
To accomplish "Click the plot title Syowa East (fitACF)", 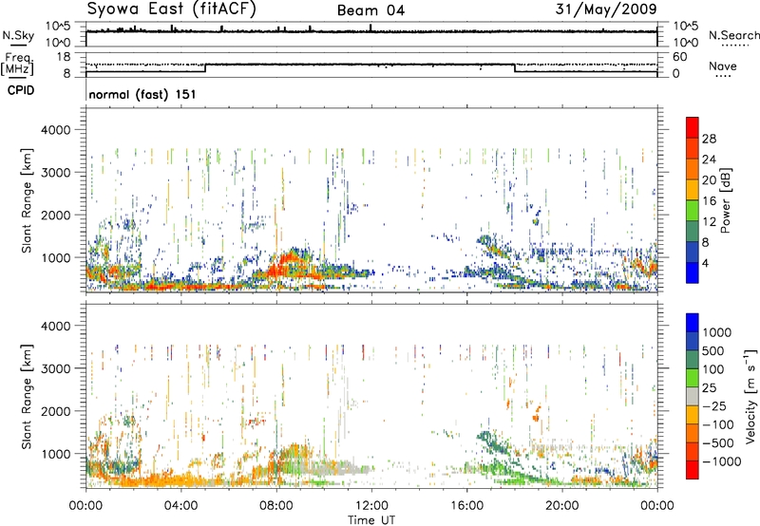I will [171, 9].
